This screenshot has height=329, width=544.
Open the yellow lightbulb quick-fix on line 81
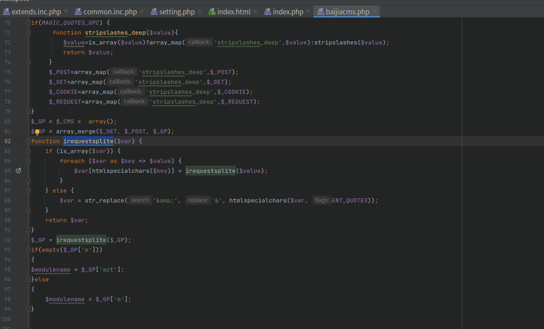(x=37, y=132)
